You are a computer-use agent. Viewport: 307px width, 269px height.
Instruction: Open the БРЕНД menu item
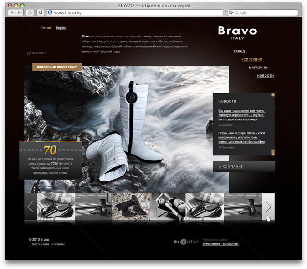tap(239, 52)
